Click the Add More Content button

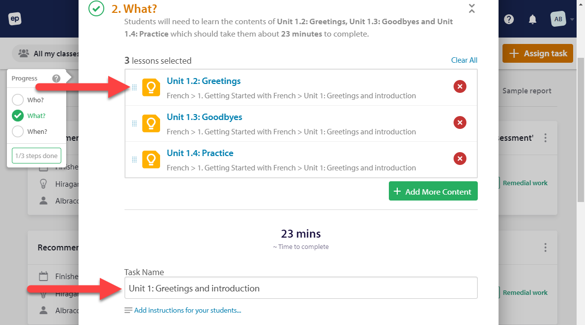coord(433,191)
